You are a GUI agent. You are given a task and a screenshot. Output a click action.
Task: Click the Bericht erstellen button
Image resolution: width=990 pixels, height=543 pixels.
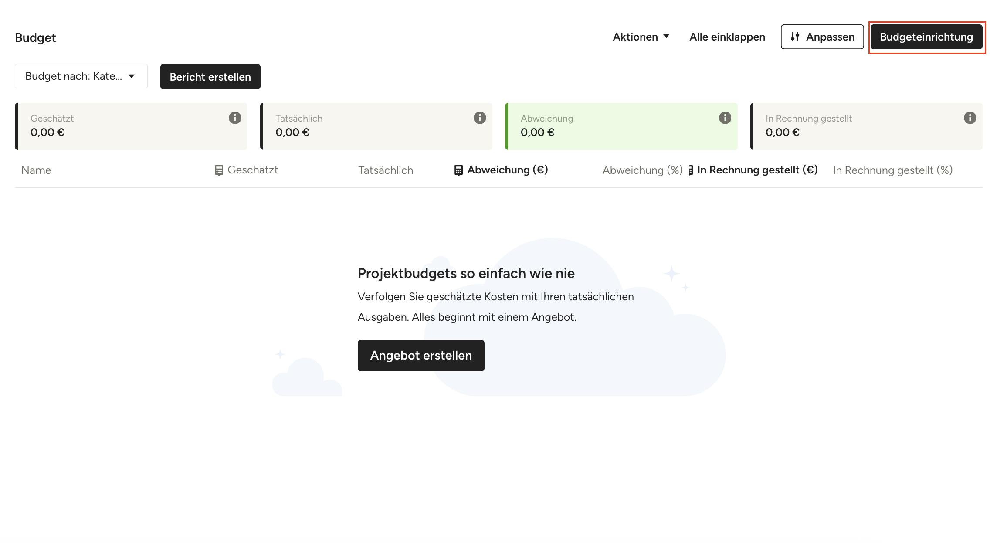pos(210,77)
